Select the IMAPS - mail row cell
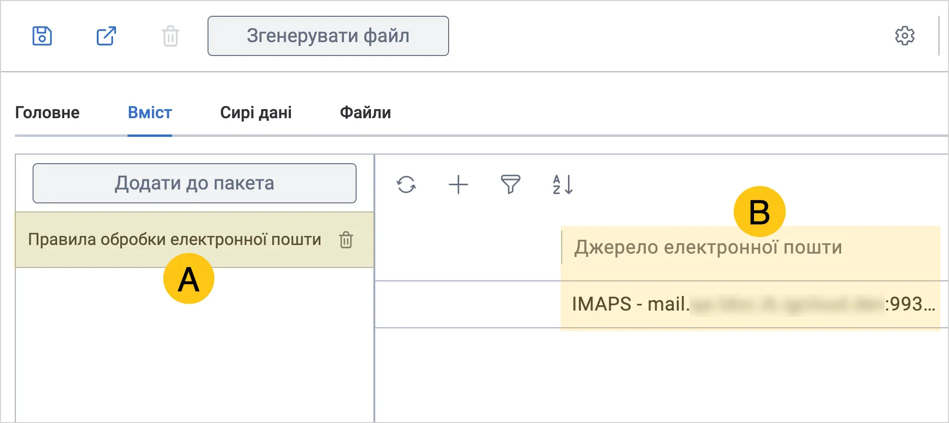Viewport: 949px width, 423px height. [x=753, y=304]
